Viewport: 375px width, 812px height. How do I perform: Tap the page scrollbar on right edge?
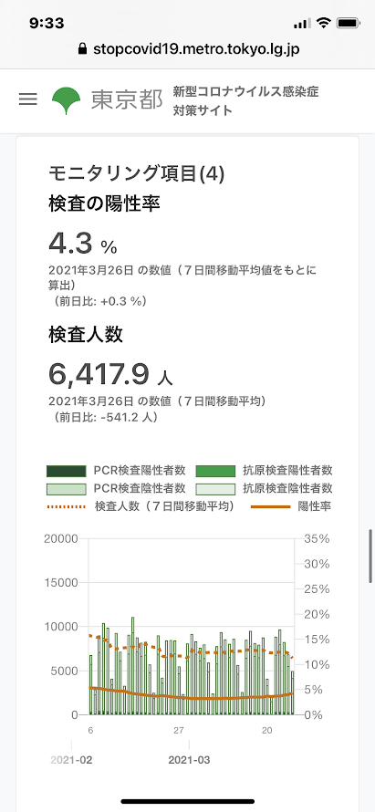pos(370,557)
